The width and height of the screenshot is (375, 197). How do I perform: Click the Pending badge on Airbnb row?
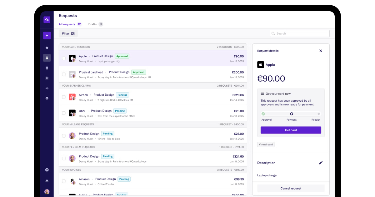pos(122,95)
